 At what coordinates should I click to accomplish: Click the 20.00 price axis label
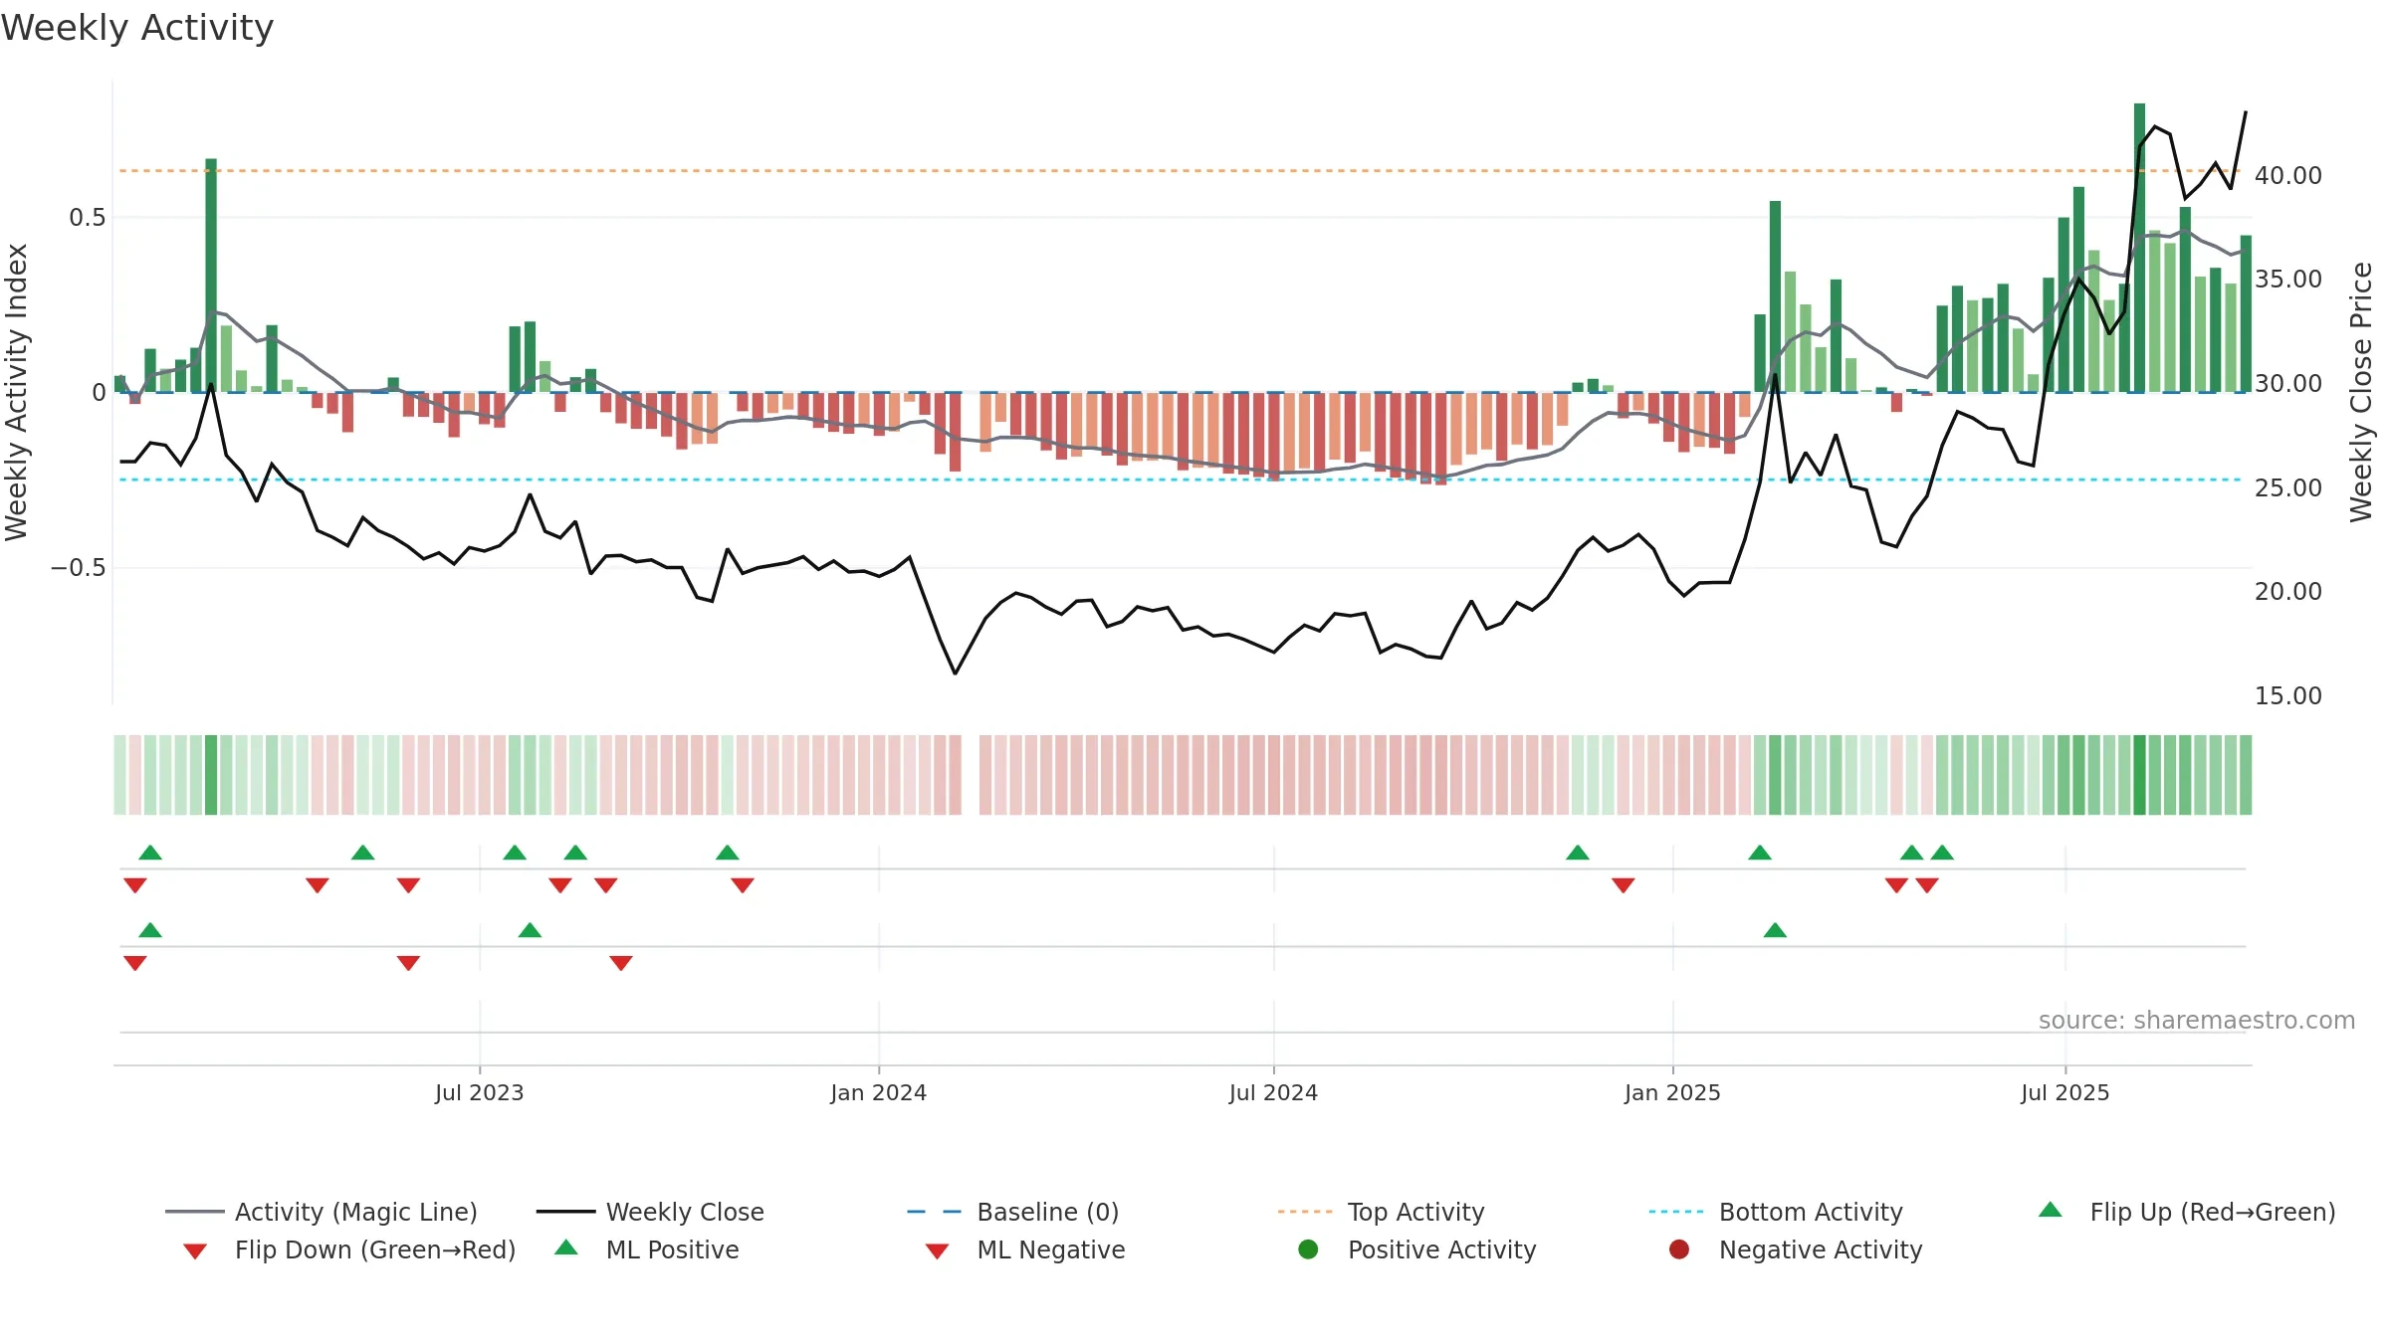2288,592
